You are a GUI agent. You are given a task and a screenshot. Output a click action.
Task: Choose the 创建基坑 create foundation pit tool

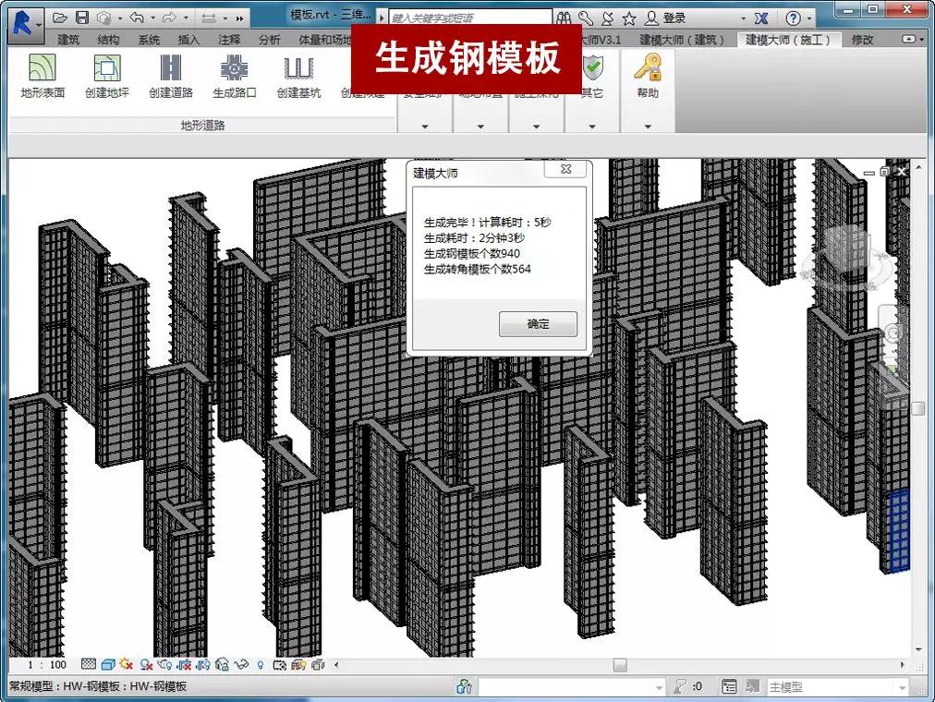(298, 75)
